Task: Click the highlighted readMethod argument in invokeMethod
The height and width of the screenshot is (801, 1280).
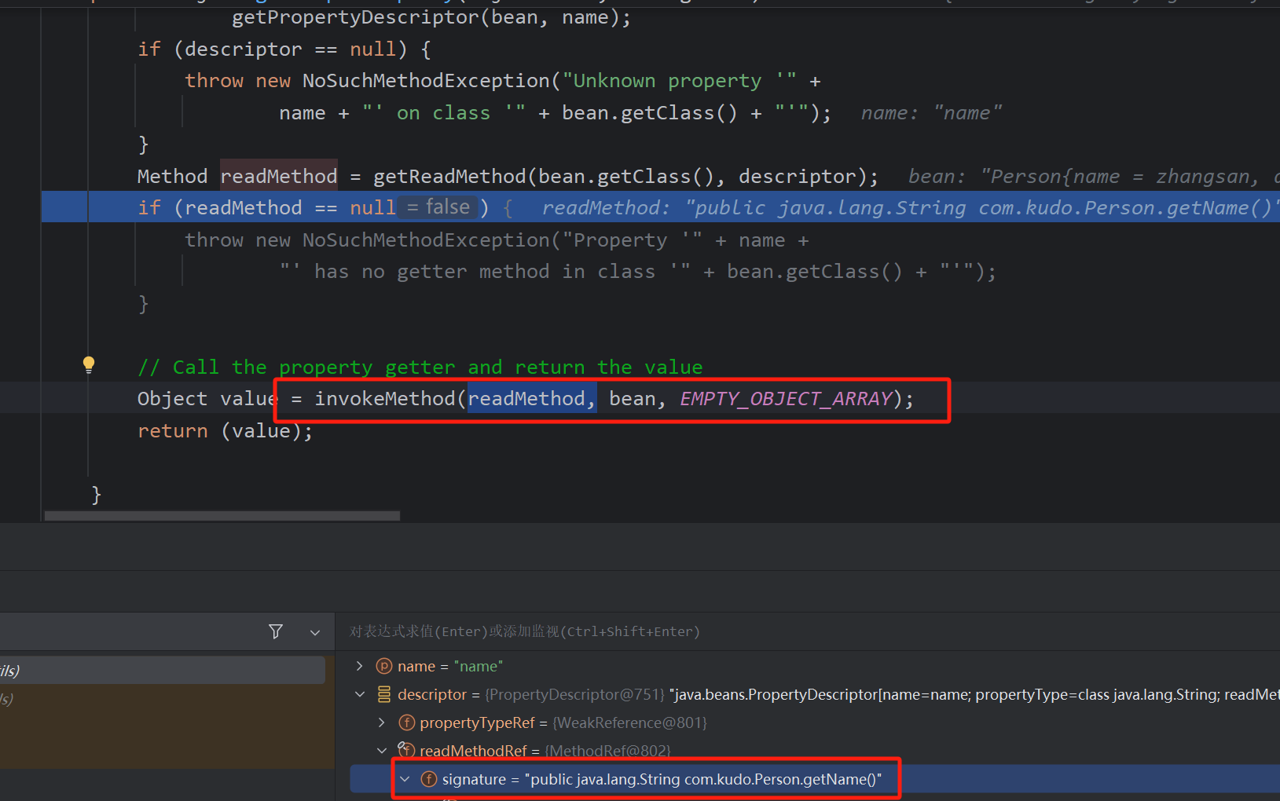Action: pos(531,399)
